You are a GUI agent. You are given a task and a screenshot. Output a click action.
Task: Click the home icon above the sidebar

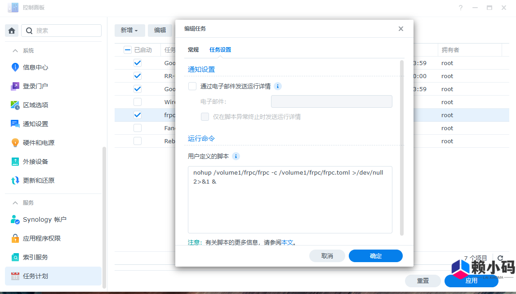click(12, 31)
